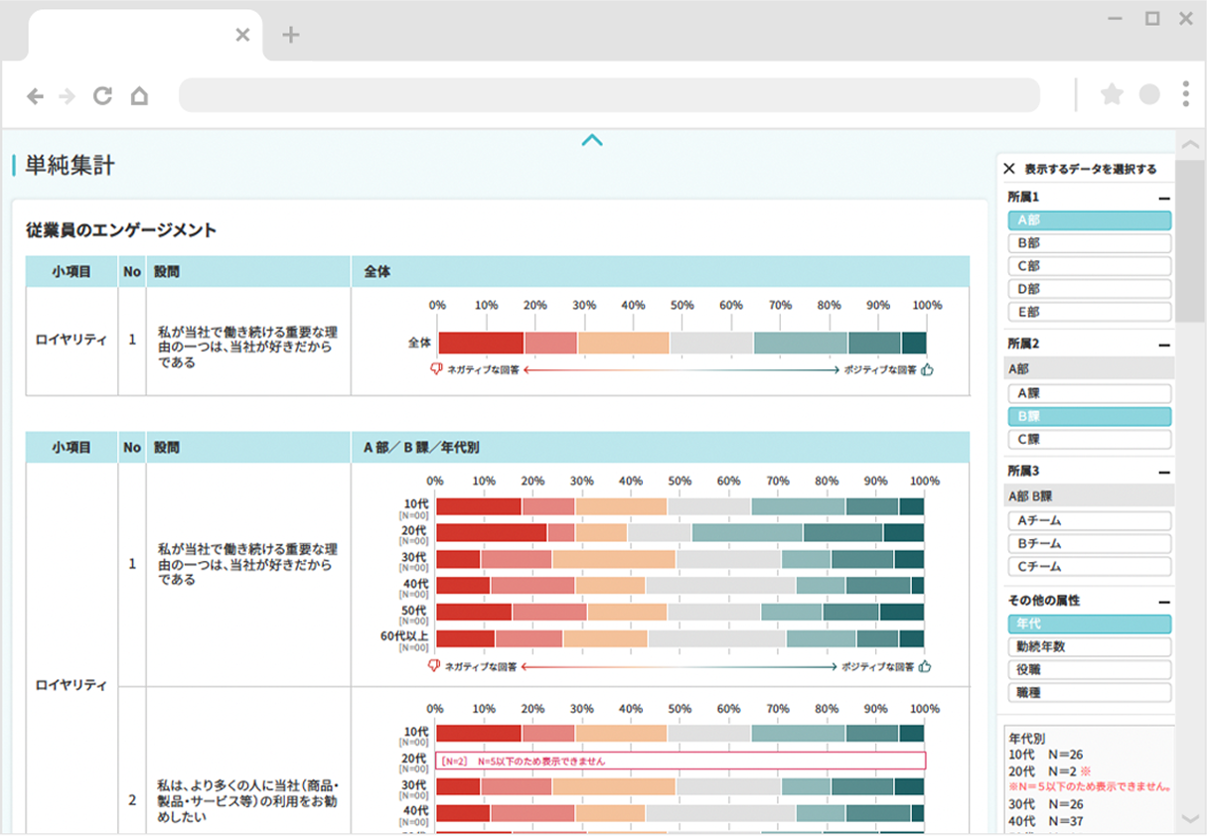Collapse the 所属3 section

tap(1163, 472)
